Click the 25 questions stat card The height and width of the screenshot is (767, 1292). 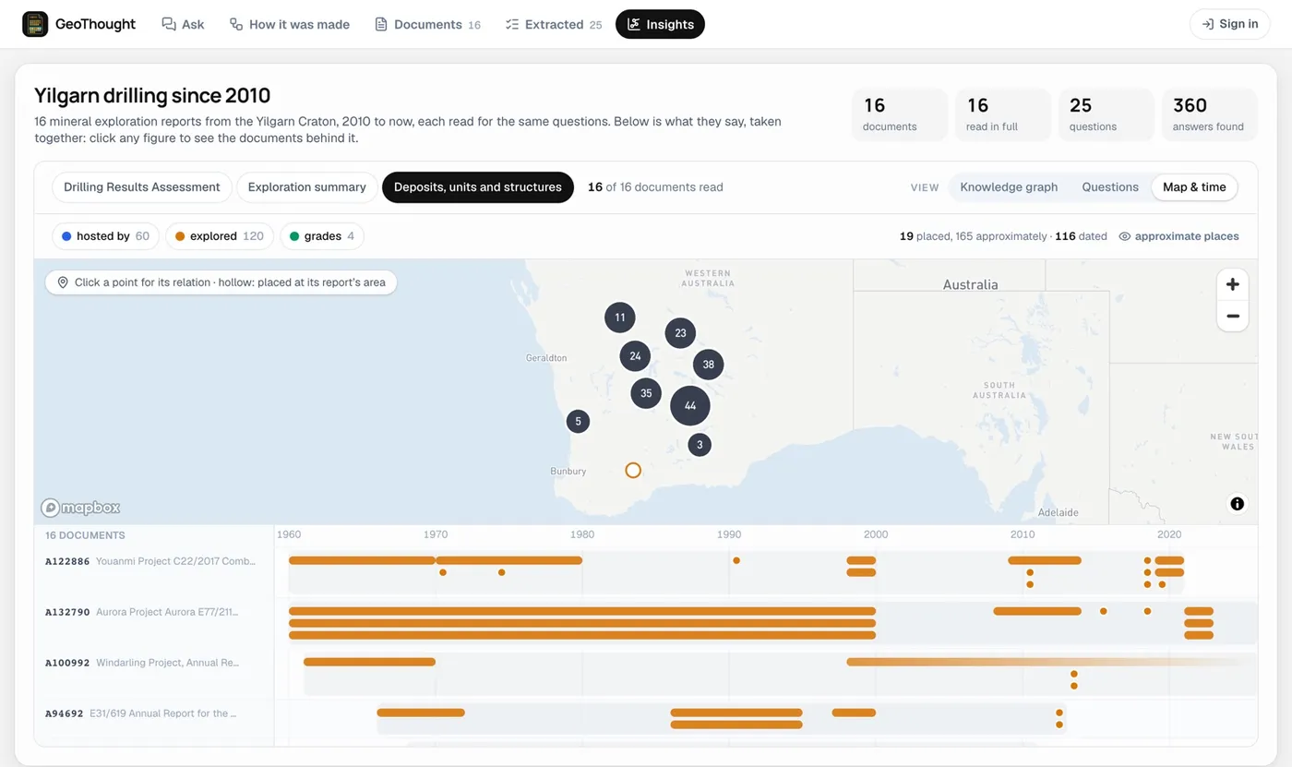1107,114
